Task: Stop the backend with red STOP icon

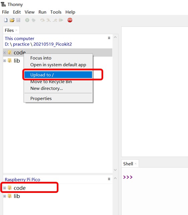Action: 70,20
